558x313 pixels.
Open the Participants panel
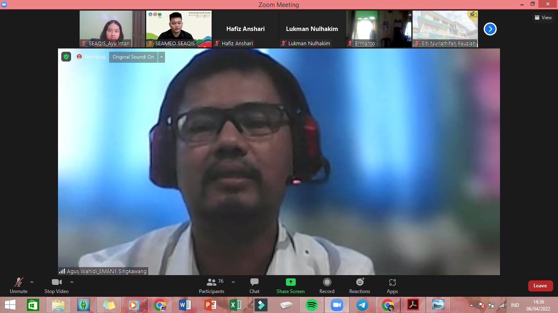[x=212, y=286]
